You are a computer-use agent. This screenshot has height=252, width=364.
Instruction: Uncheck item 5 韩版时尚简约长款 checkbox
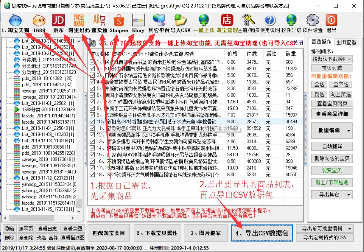point(92,88)
